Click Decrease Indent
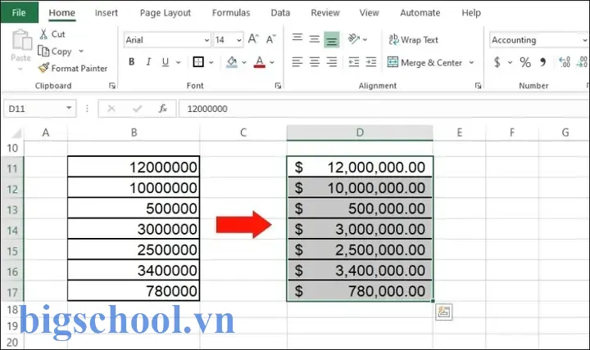 pyautogui.click(x=354, y=61)
